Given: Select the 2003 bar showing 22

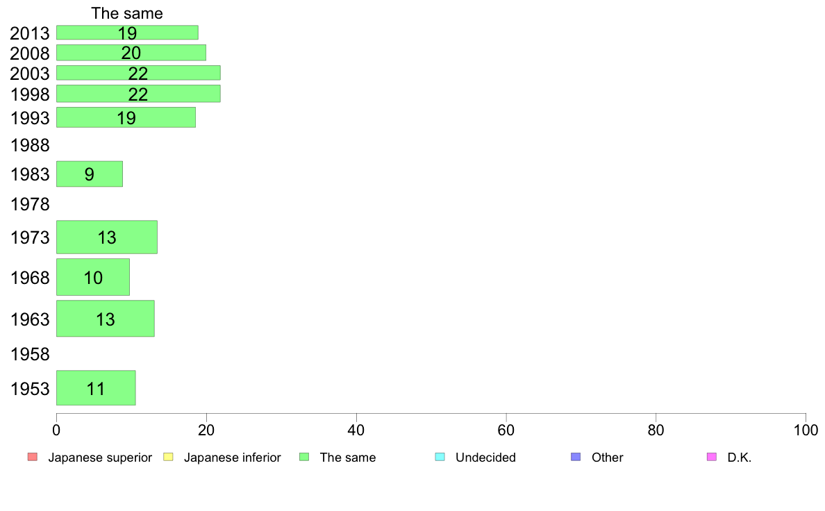Looking at the screenshot, I should click(138, 73).
